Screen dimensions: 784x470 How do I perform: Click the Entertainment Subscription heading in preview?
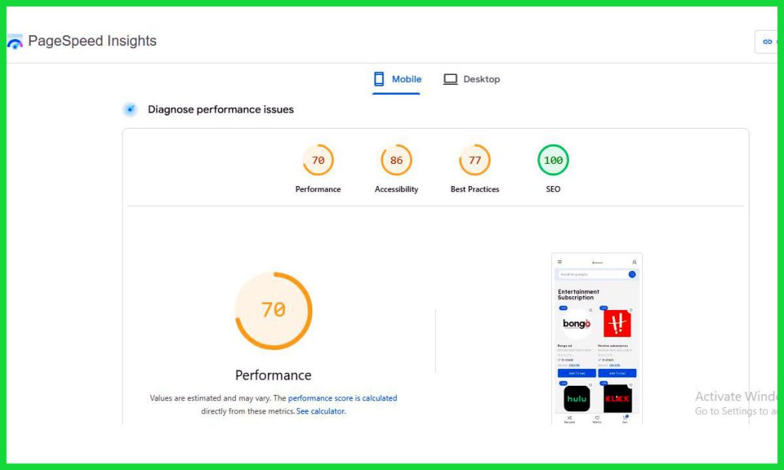579,295
